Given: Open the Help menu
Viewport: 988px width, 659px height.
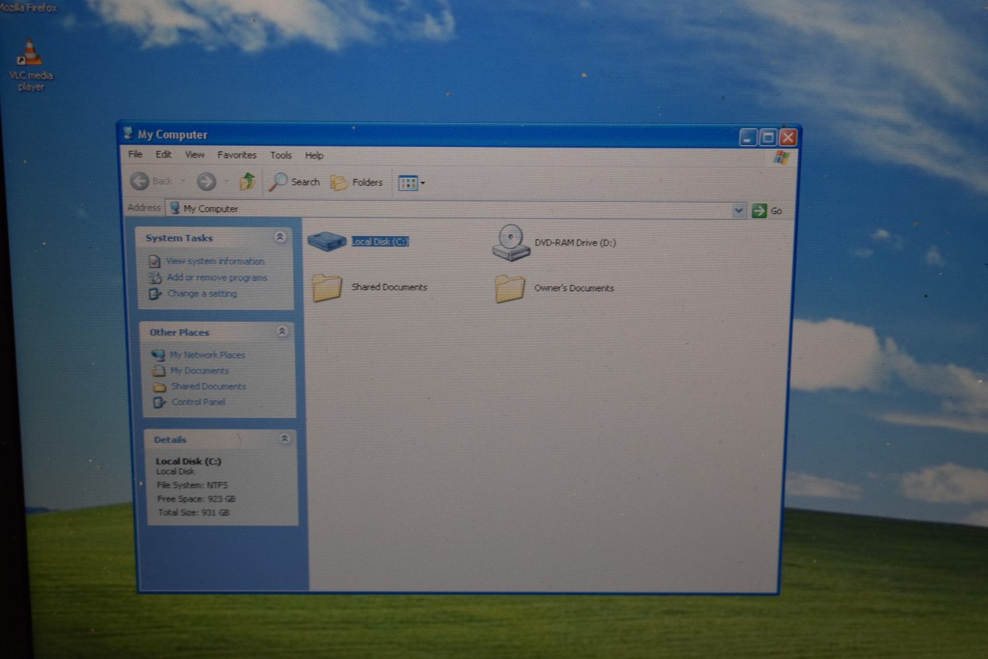Looking at the screenshot, I should pyautogui.click(x=314, y=156).
